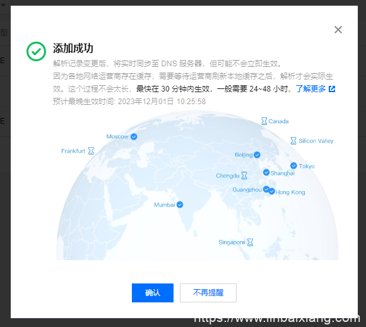
Task: Click the Frankfurt hourglass icon
Action: (91, 151)
